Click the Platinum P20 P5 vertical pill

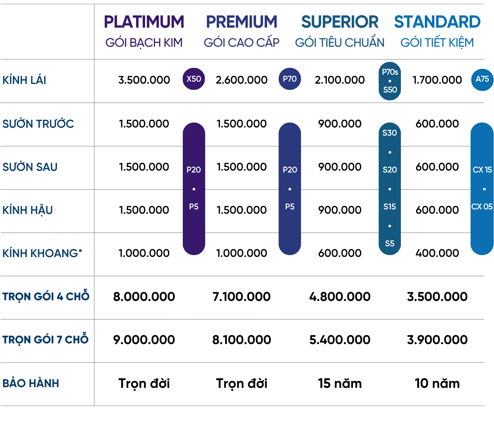[194, 188]
